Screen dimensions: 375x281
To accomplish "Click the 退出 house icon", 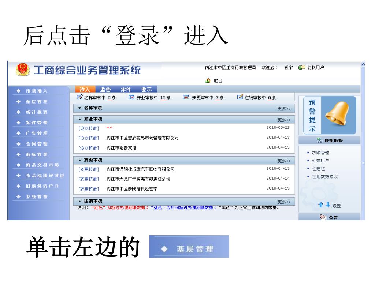I will 208,81.
